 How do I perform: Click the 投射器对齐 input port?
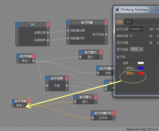(x=68, y=38)
